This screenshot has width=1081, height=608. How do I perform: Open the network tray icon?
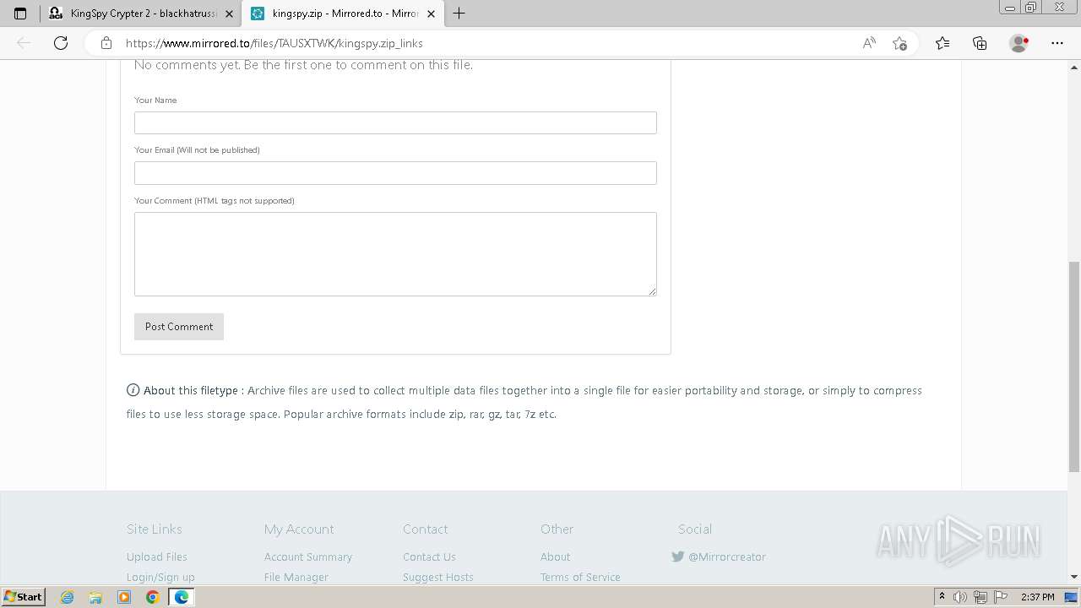point(980,597)
